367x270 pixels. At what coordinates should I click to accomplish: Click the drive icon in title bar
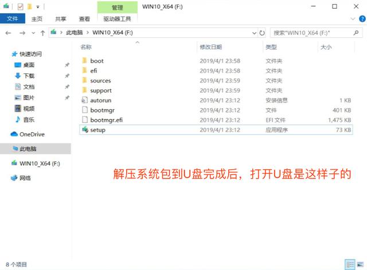click(6, 6)
